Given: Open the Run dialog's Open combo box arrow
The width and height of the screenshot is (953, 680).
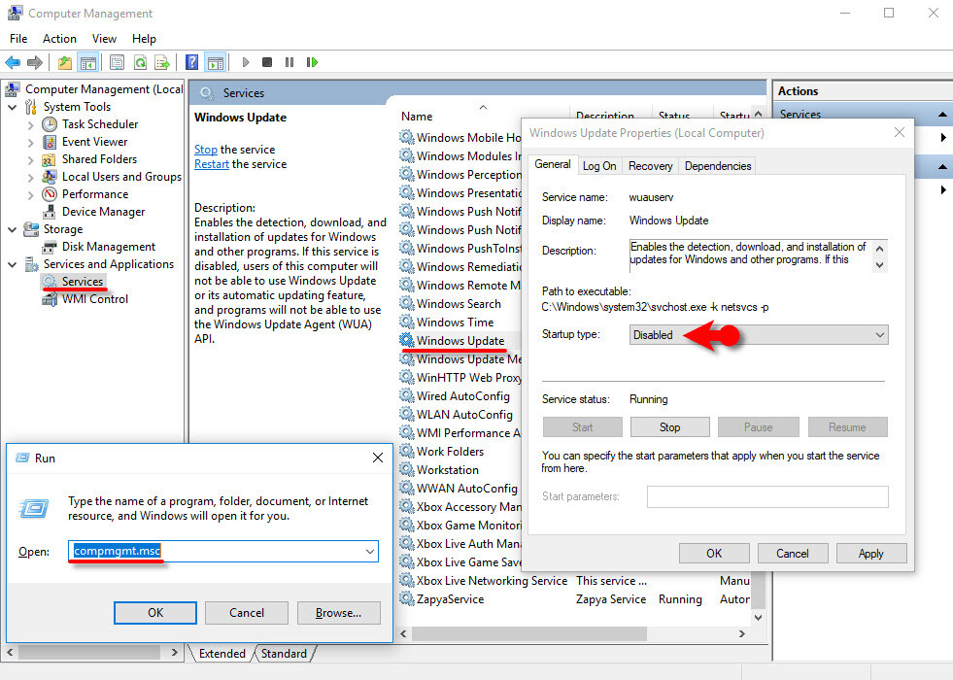Looking at the screenshot, I should (x=369, y=552).
